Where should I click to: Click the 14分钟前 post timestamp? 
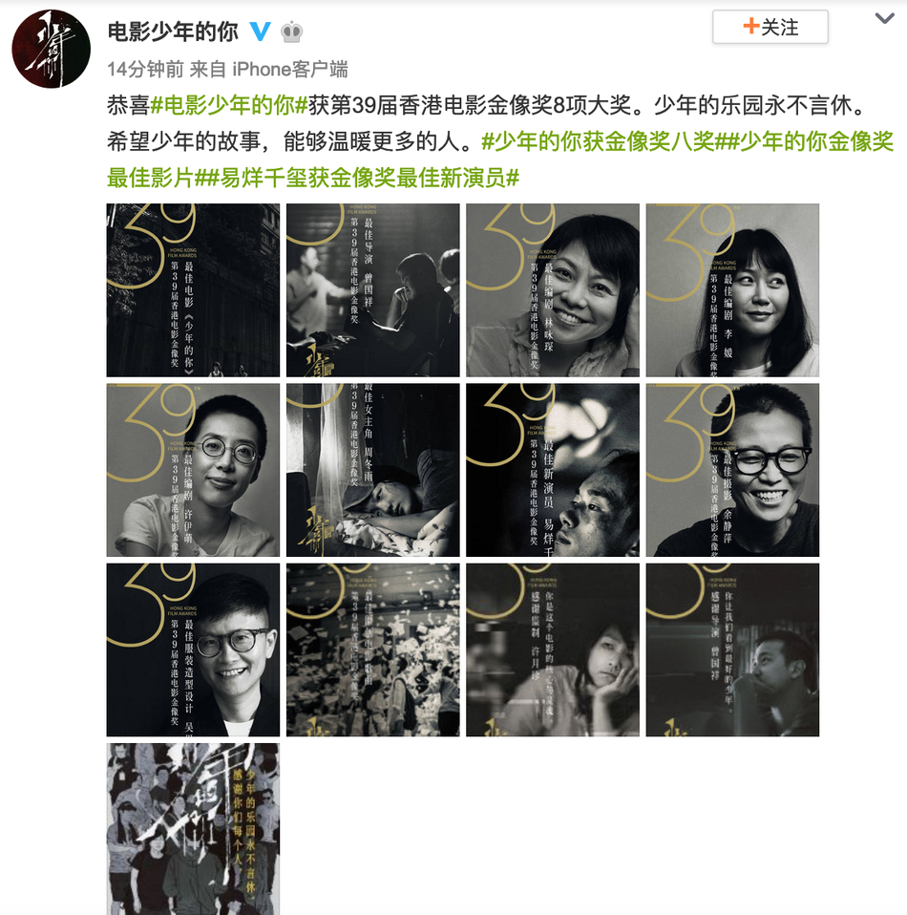145,70
